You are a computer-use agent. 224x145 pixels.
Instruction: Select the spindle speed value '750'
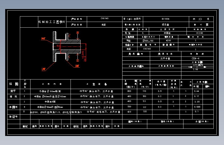[x=129, y=107]
